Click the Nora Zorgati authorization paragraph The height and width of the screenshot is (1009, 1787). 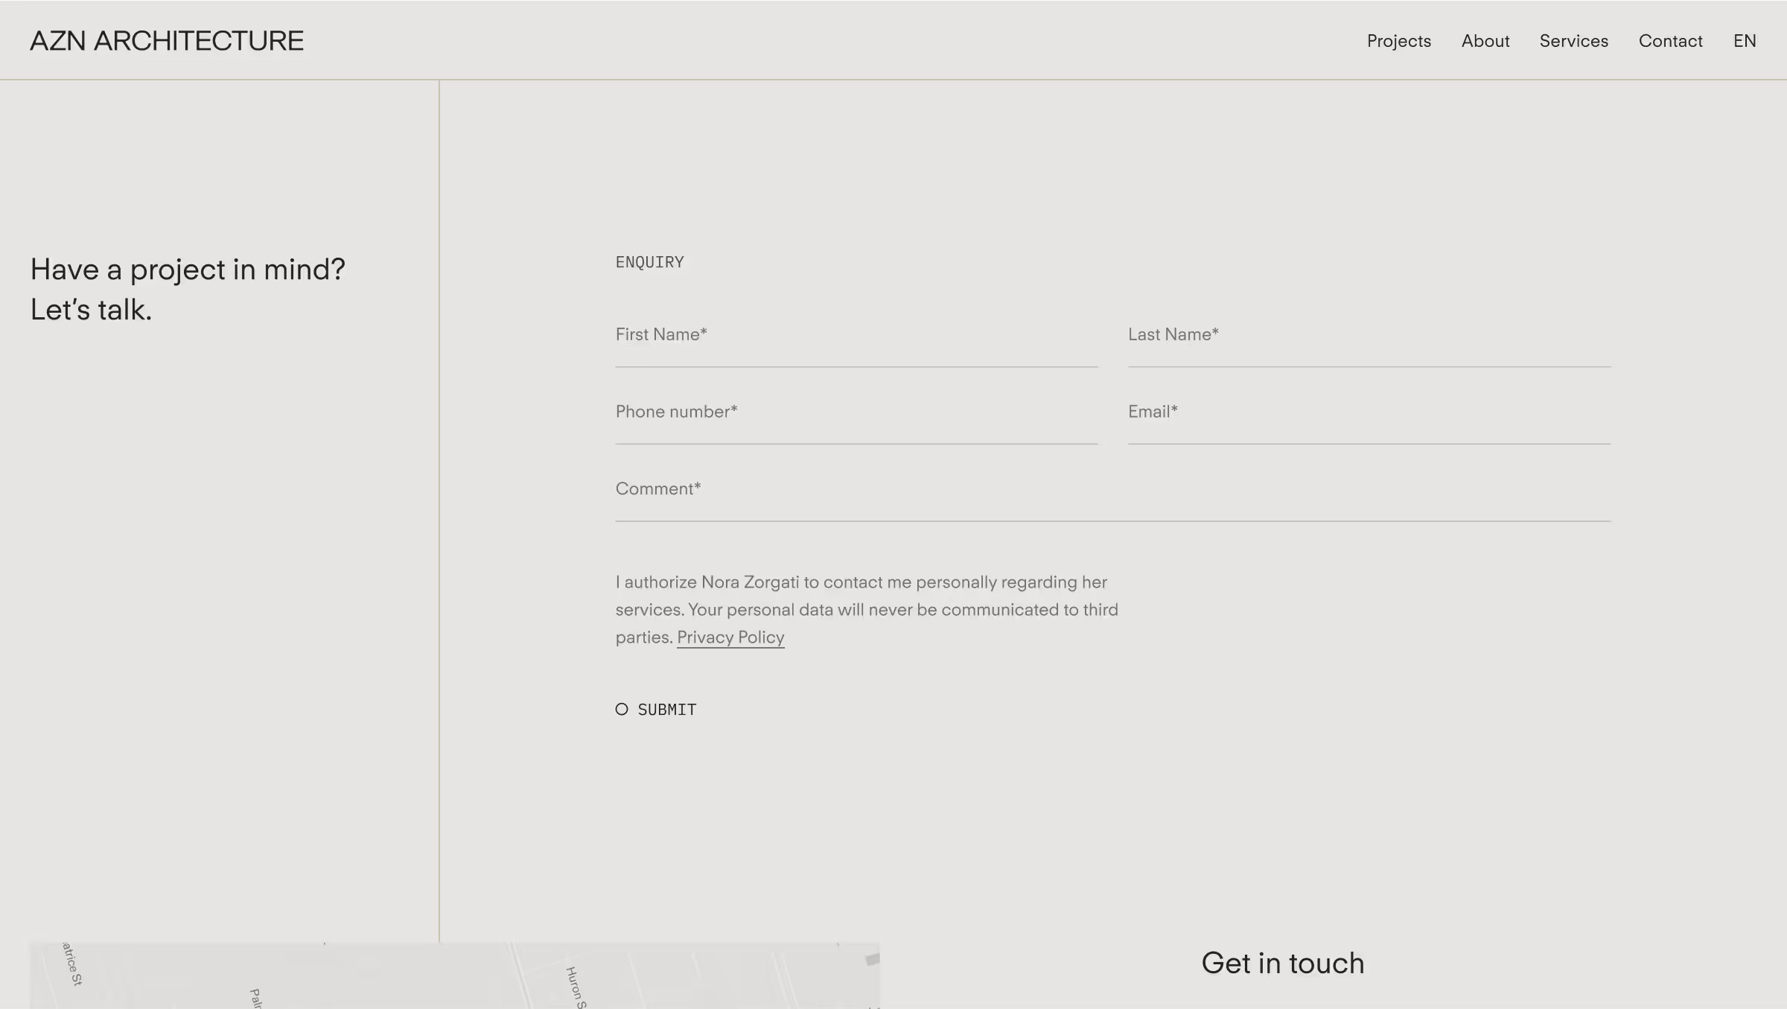(866, 609)
